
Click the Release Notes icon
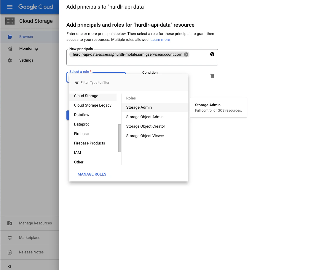[x=10, y=252]
